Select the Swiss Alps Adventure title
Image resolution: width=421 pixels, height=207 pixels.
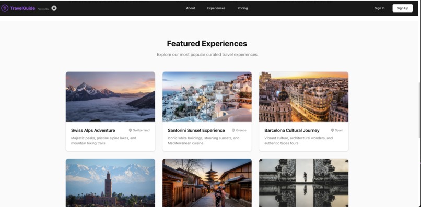(93, 130)
